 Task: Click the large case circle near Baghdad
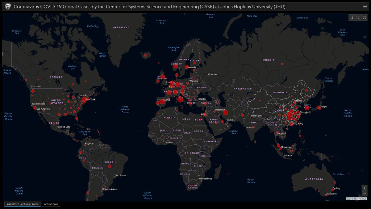(x=225, y=113)
